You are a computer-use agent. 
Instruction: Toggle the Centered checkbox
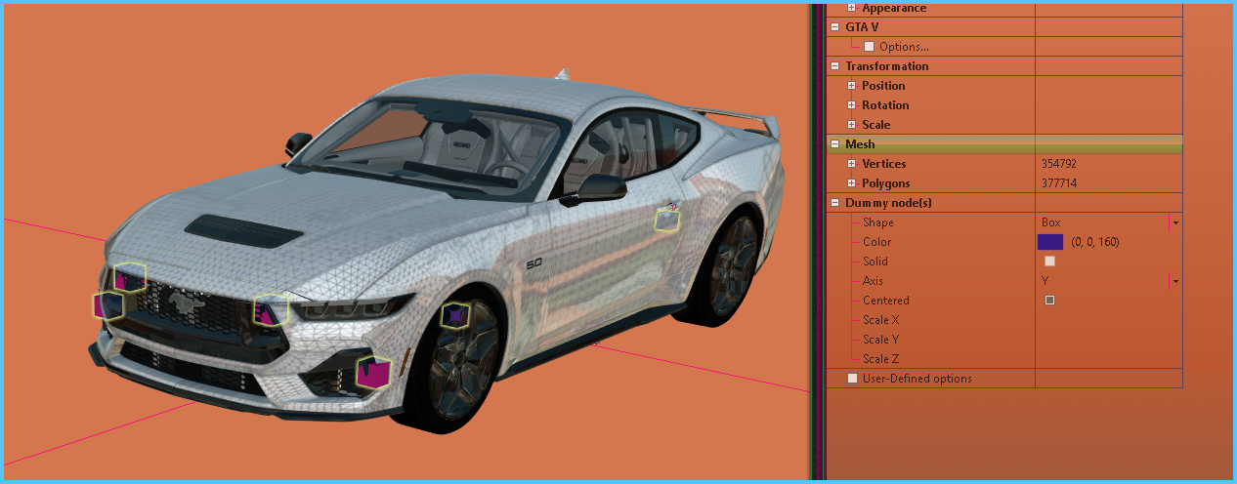1049,301
